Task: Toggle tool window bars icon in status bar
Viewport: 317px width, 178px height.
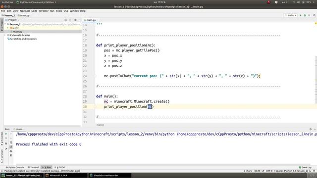Action: (x=2, y=171)
